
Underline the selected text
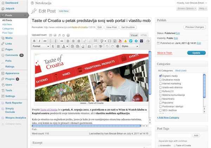(x=53, y=46)
